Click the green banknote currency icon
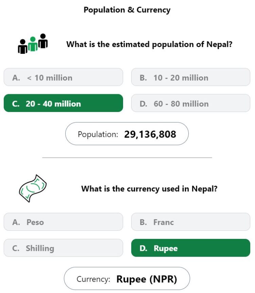The width and height of the screenshot is (255, 293). (33, 189)
